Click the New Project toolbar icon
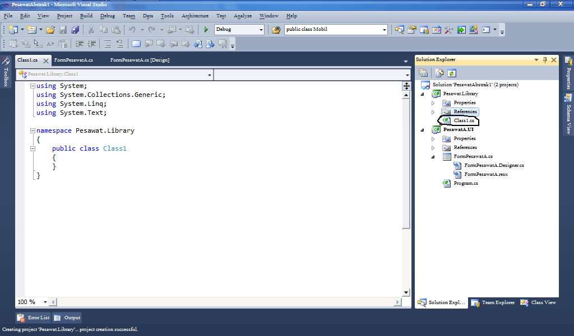The height and width of the screenshot is (336, 574). tap(13, 30)
